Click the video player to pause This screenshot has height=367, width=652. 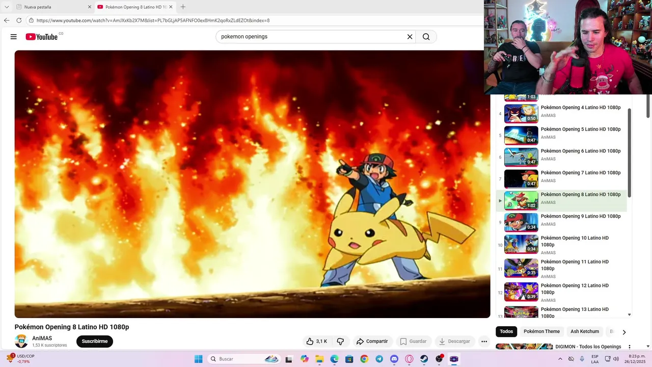point(252,184)
